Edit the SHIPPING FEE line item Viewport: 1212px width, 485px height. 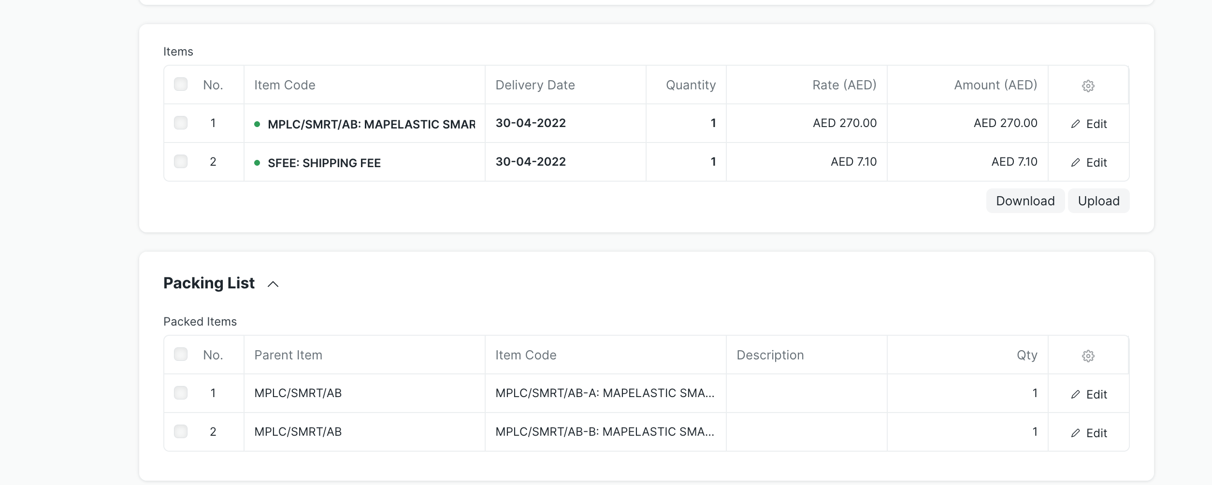(1096, 162)
